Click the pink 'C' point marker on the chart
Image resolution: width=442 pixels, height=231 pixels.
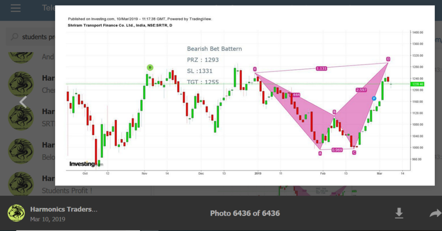(x=354, y=153)
